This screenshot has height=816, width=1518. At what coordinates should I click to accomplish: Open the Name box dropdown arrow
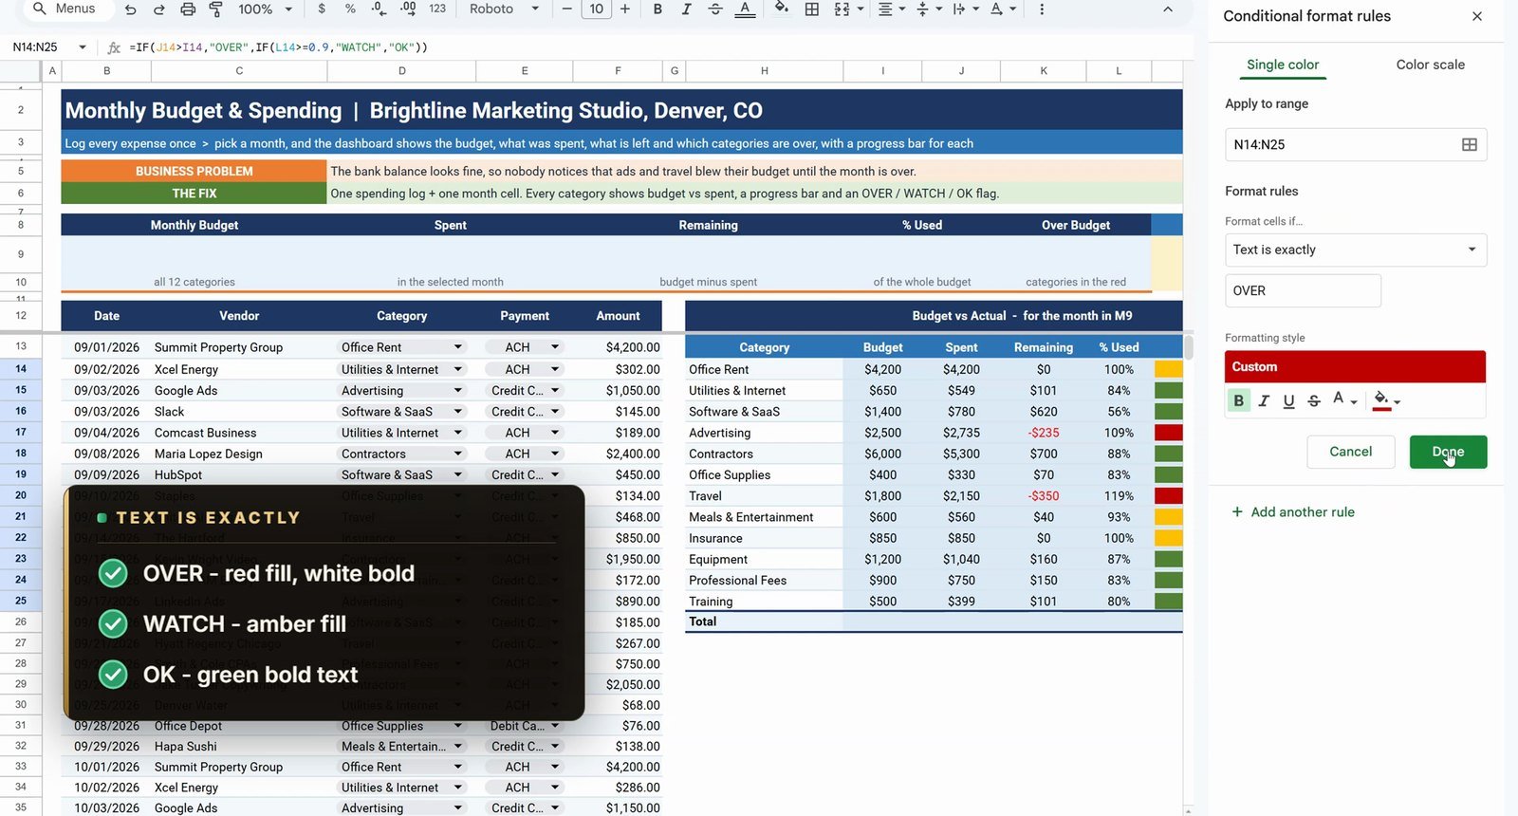[x=83, y=46]
